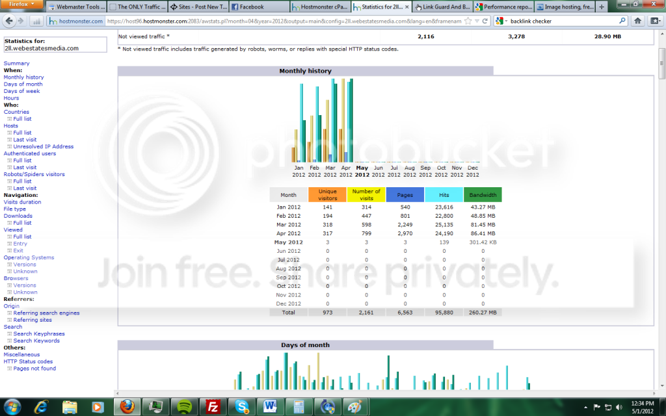Switch to the Facebook tab
Screen dimensions: 666x416
pyautogui.click(x=260, y=6)
